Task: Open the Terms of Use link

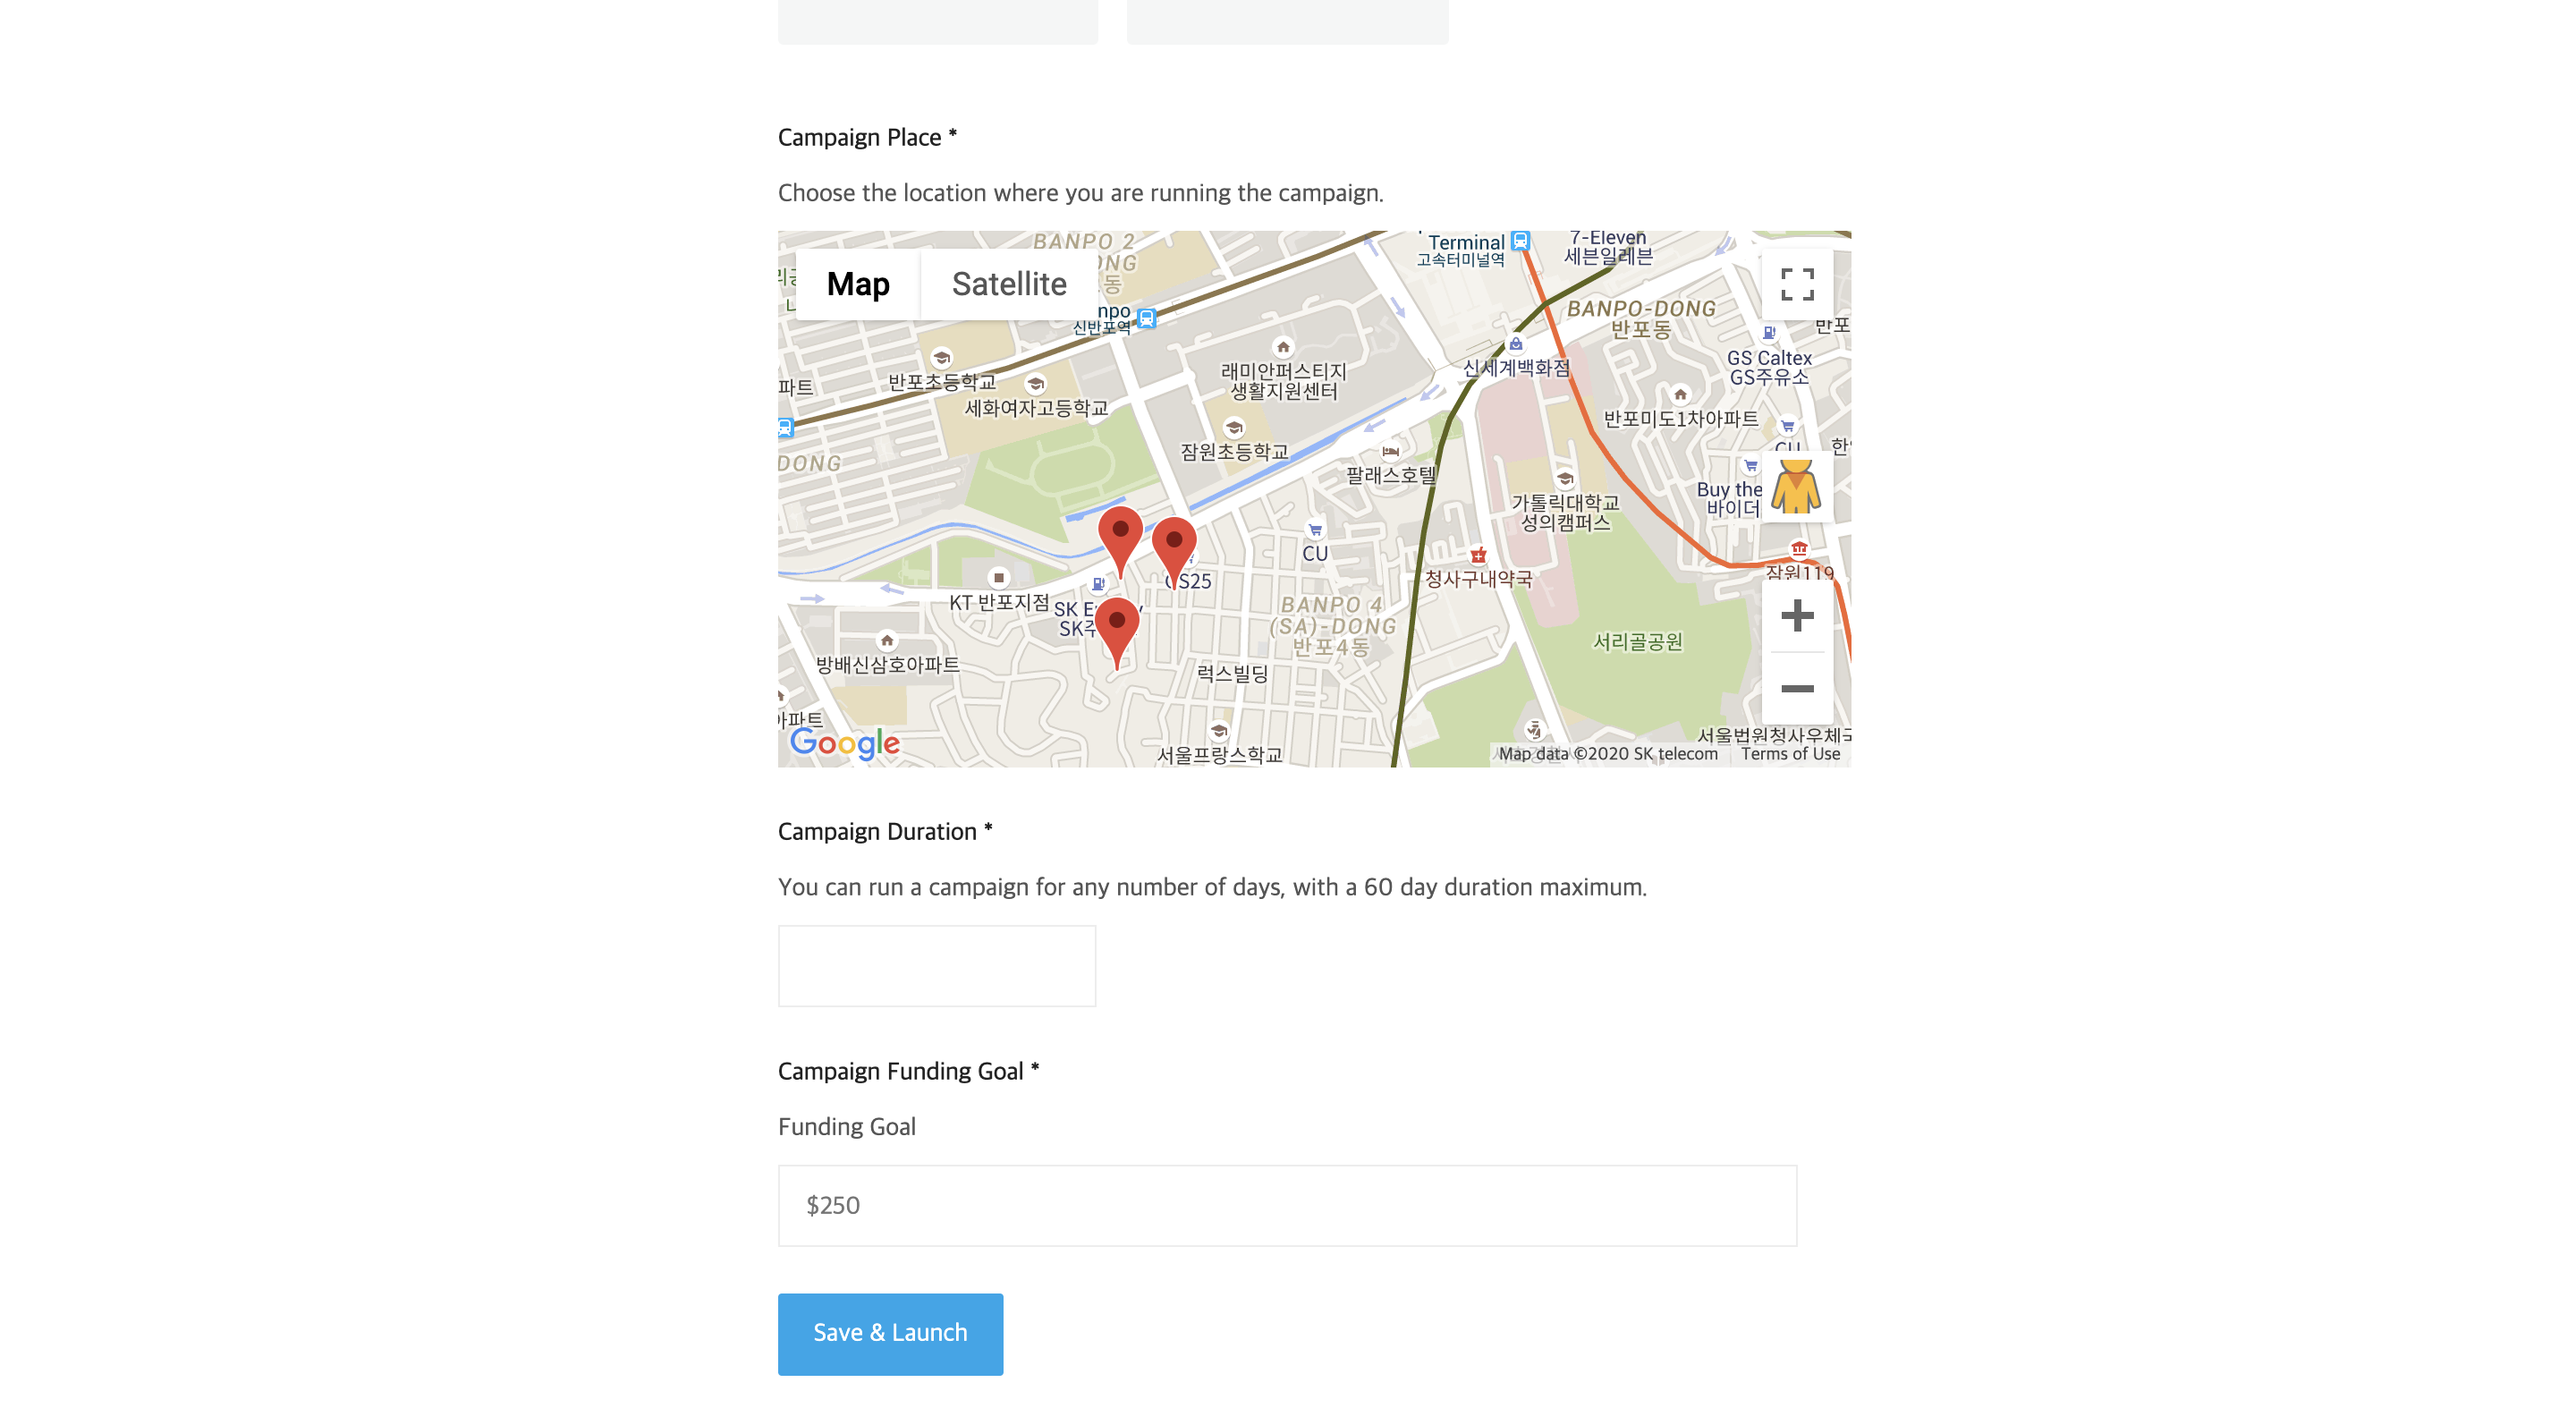Action: click(1790, 754)
